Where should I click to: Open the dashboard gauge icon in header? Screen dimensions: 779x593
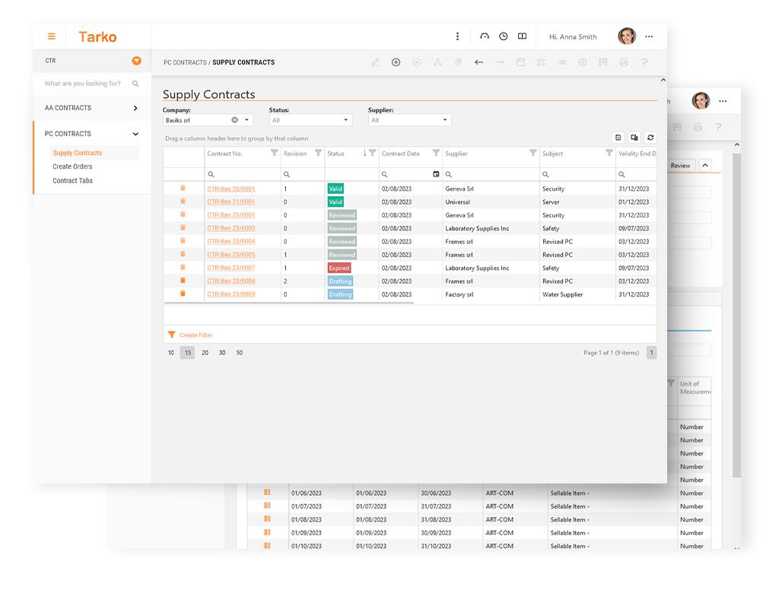coord(485,36)
